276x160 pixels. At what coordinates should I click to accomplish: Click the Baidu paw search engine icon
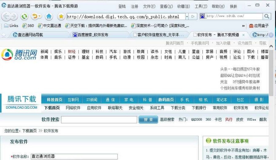point(202,16)
